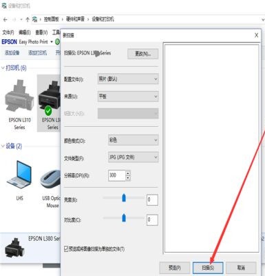Open the profile (配置文件) dropdown

coord(128,79)
